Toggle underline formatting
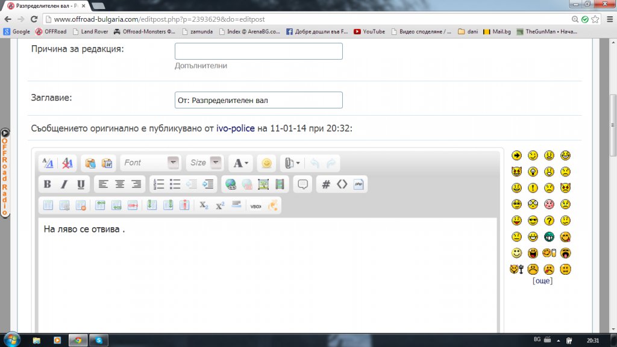The width and height of the screenshot is (617, 347). (81, 184)
